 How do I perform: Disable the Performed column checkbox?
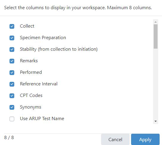tap(12, 72)
